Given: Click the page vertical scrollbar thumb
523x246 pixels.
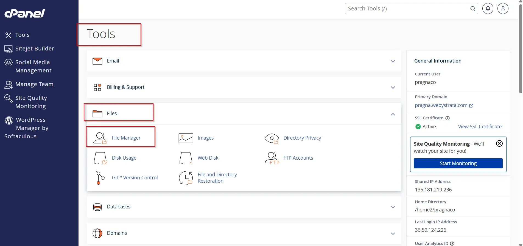Looking at the screenshot, I should click(521, 49).
